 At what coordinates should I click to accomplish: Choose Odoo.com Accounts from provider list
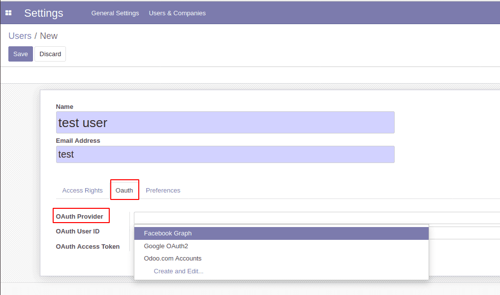click(x=281, y=258)
